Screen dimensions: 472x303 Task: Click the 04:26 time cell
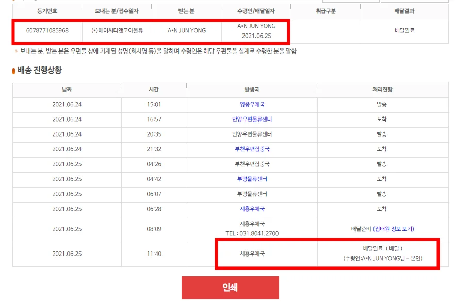point(154,164)
